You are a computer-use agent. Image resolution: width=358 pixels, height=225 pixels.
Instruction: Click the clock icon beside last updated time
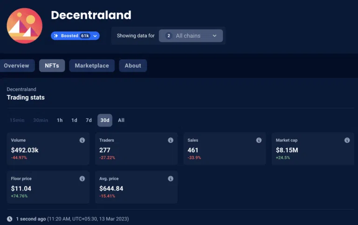pyautogui.click(x=10, y=219)
